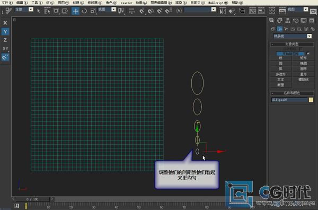This screenshot has width=318, height=210.
Task: Open the 全部 selection filter dropdown
Action: [x=24, y=10]
